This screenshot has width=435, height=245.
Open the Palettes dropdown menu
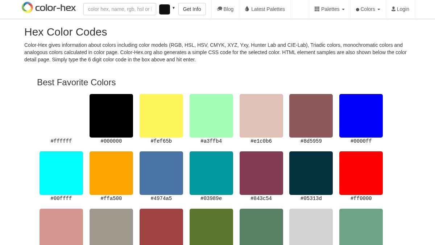click(330, 9)
